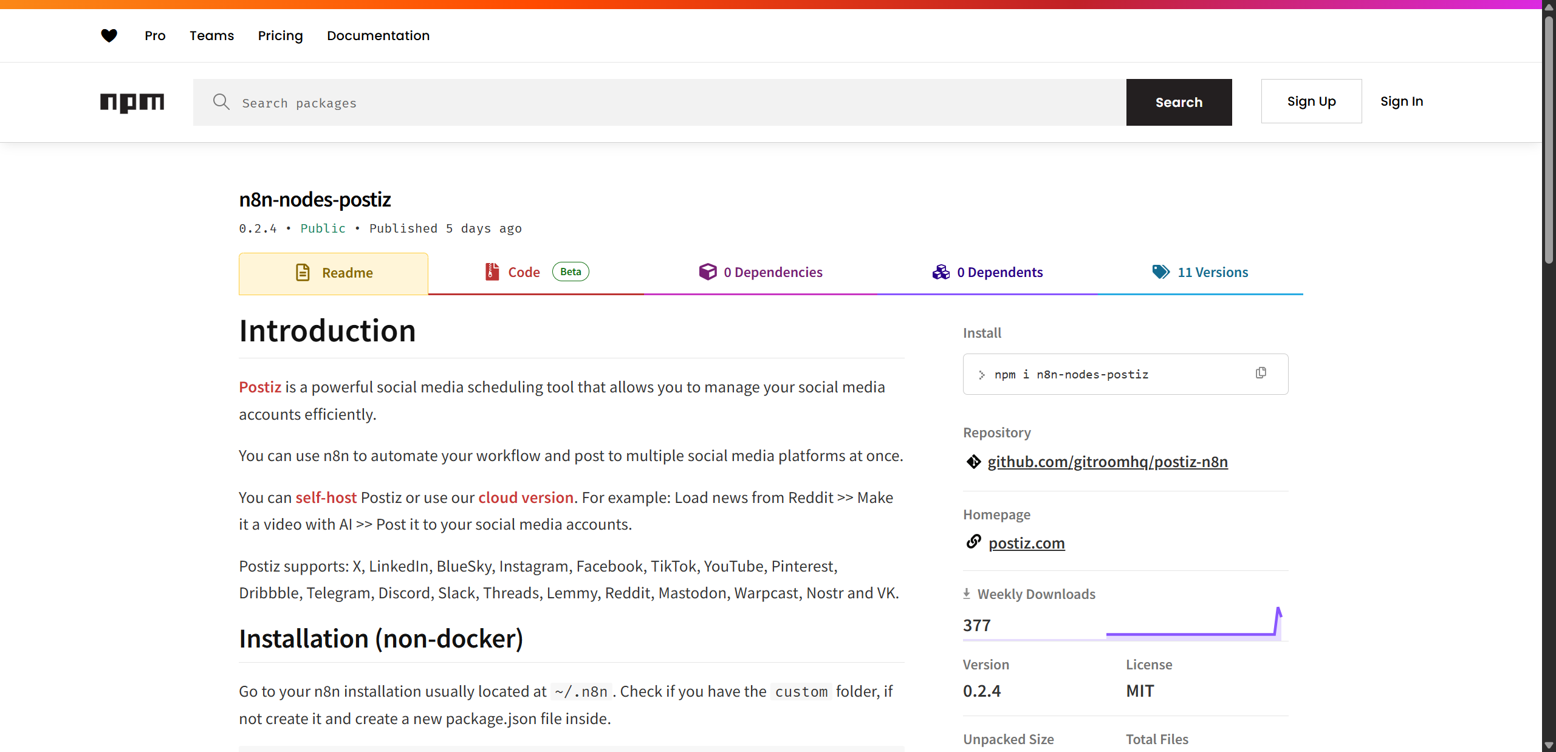Click the Introduction heading
This screenshot has width=1556, height=752.
(x=327, y=331)
